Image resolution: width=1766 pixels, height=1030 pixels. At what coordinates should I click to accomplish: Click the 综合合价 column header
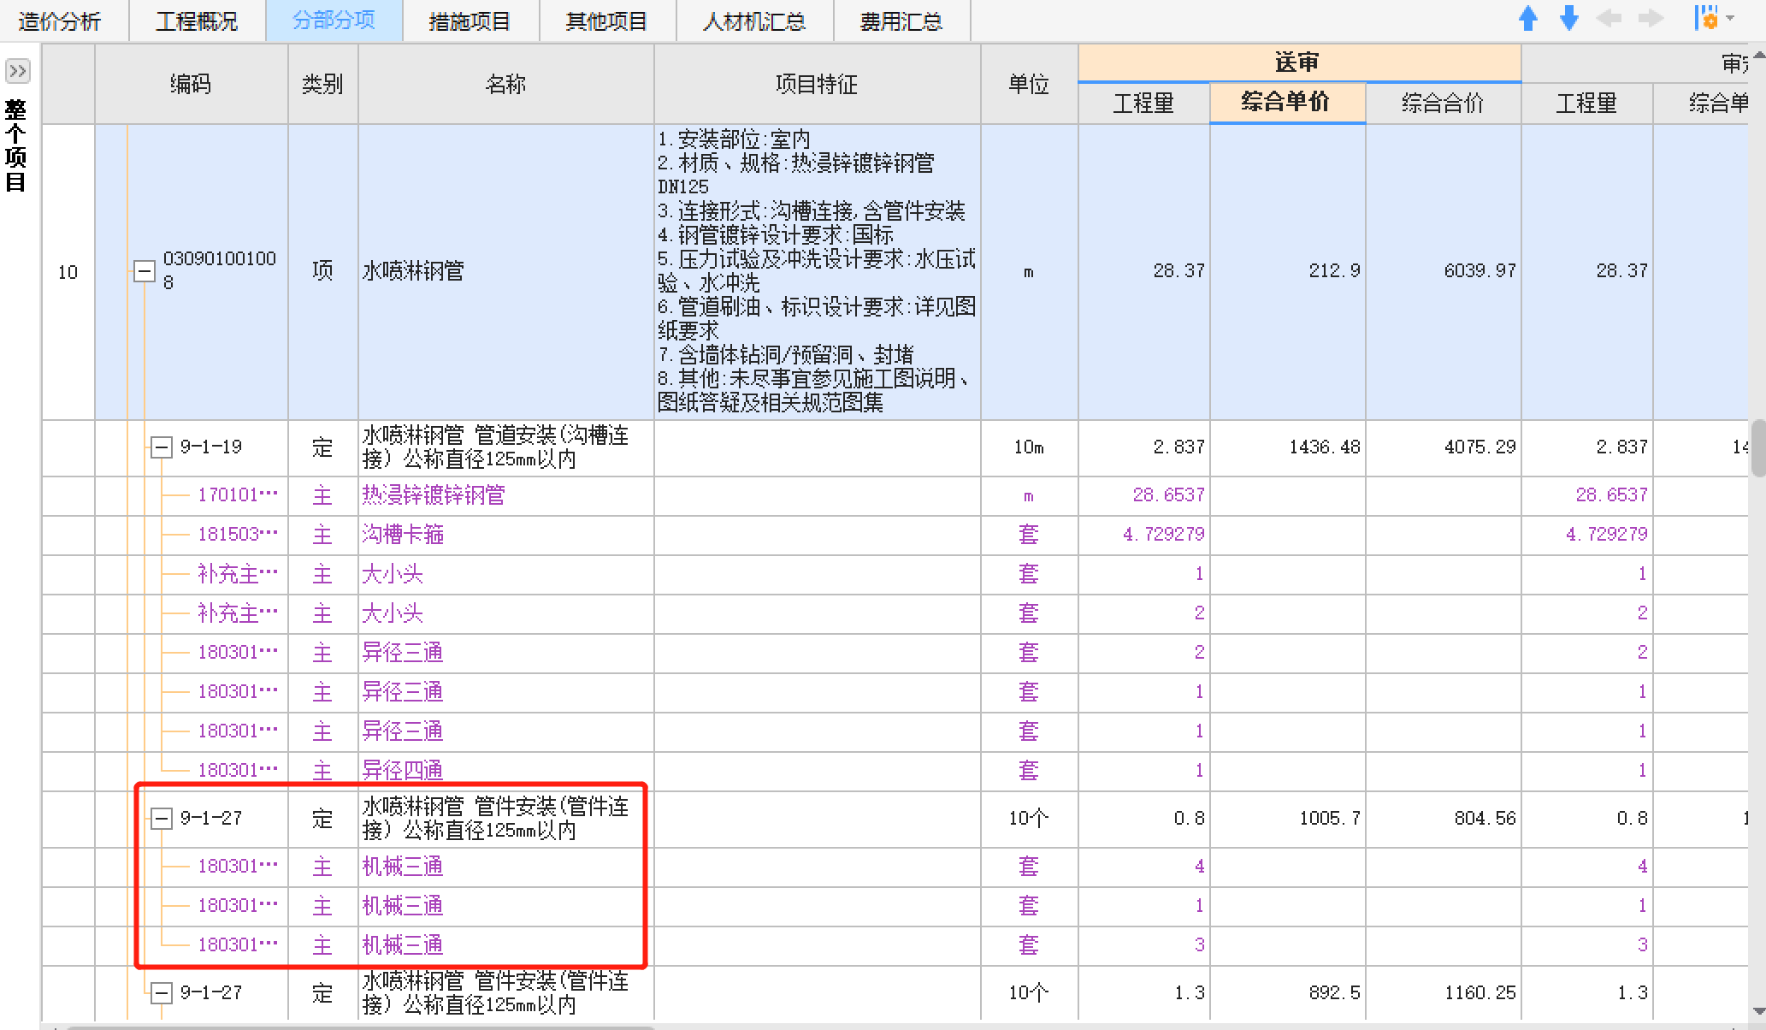pyautogui.click(x=1443, y=104)
